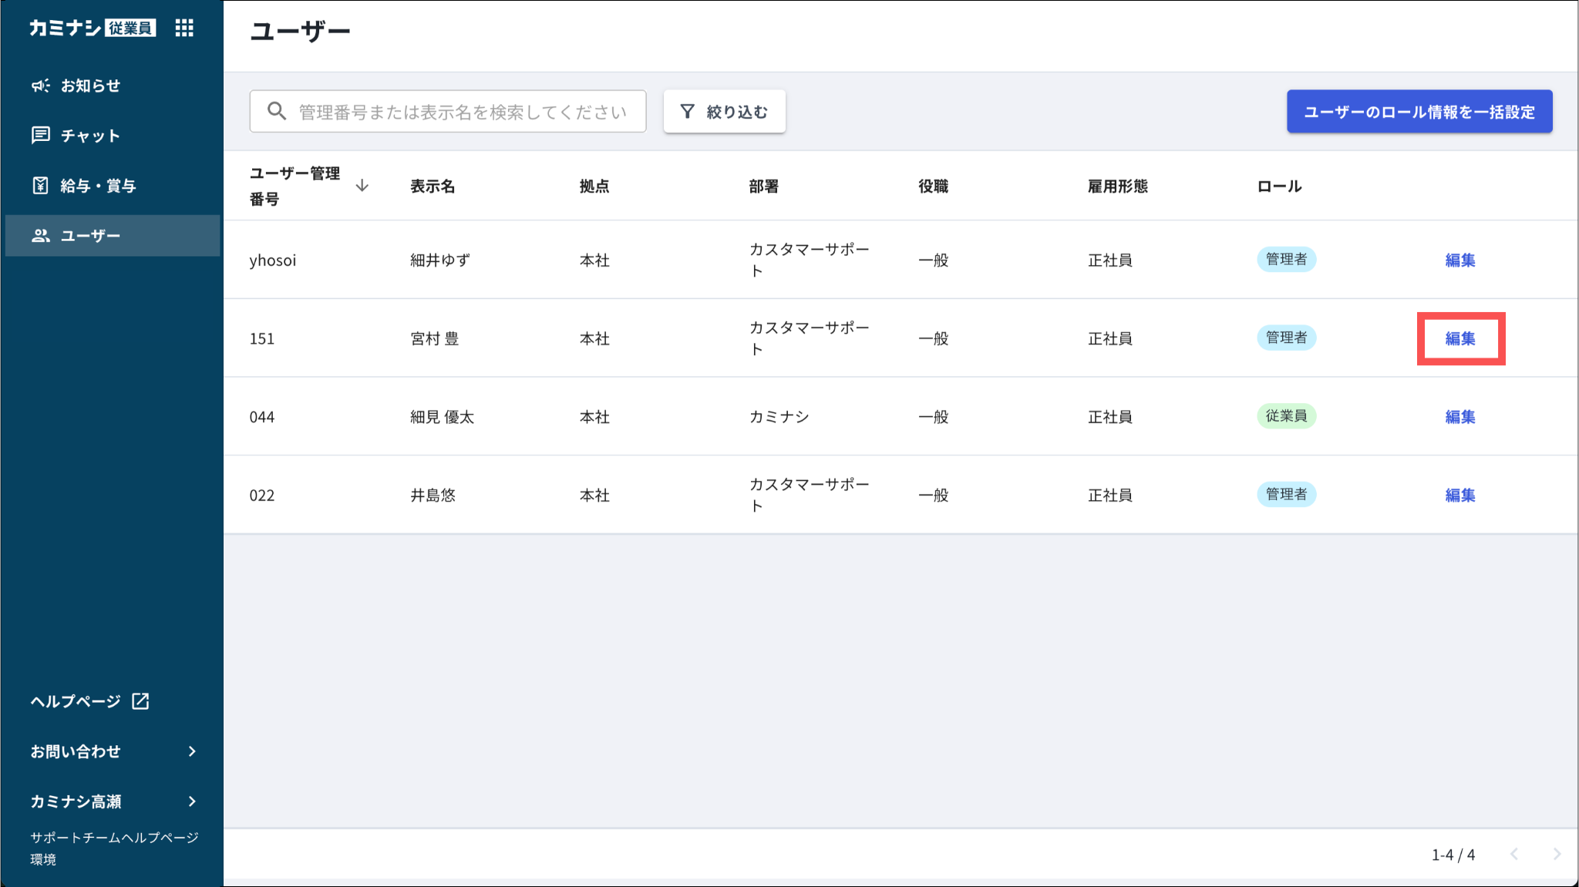Open the チャット menu item
The image size is (1579, 887).
tap(90, 136)
